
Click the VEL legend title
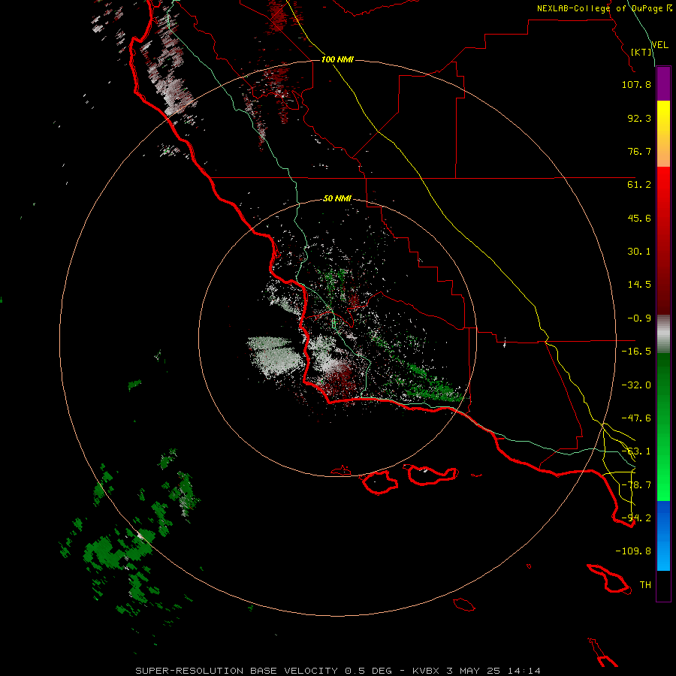[x=660, y=44]
